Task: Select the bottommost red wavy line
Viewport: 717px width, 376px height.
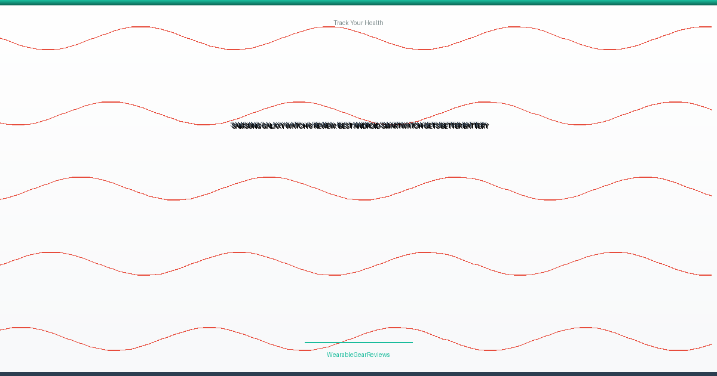Action: (358, 339)
